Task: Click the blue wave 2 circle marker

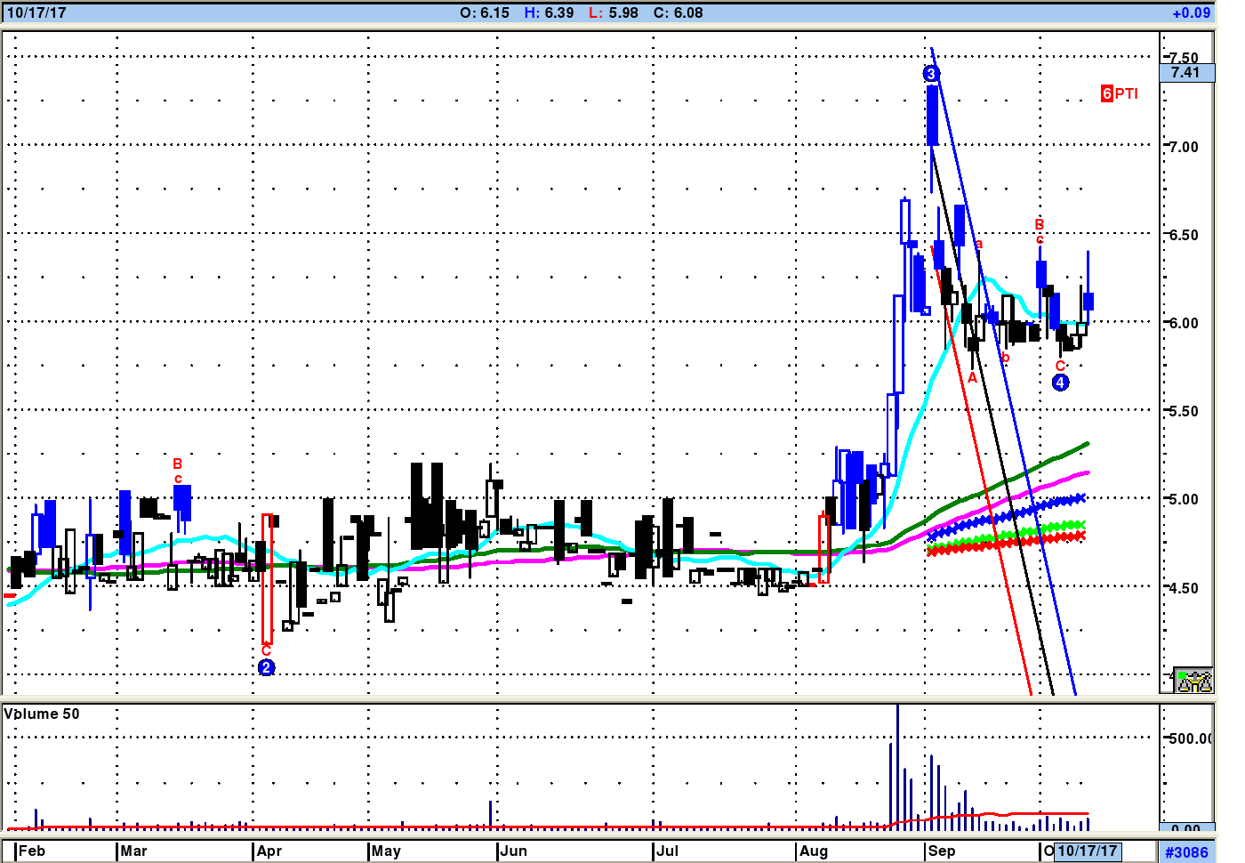Action: point(266,667)
